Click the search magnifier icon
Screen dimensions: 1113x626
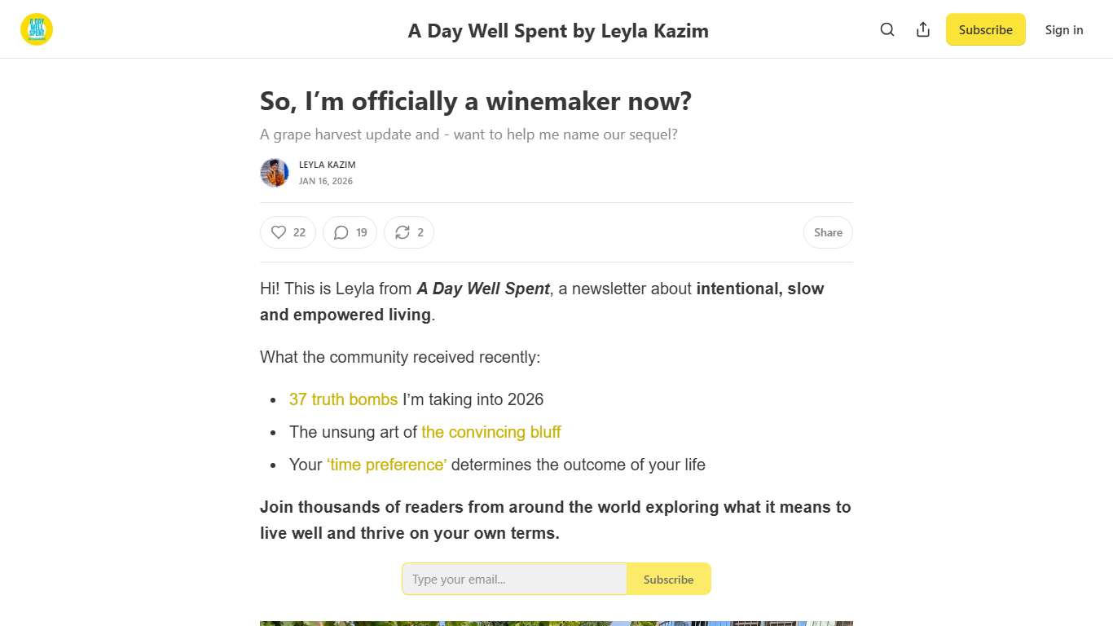(887, 30)
